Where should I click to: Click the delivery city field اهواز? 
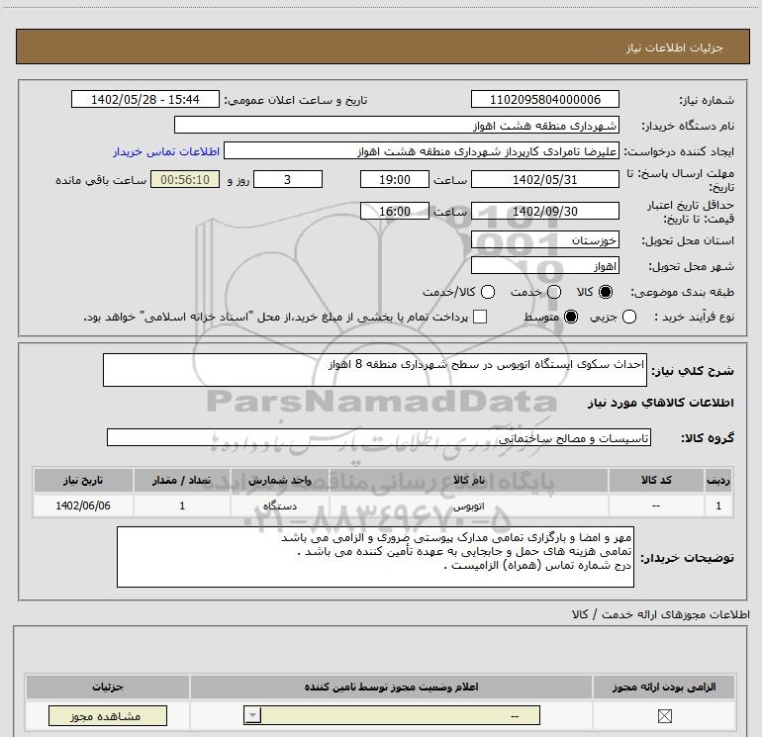point(544,265)
